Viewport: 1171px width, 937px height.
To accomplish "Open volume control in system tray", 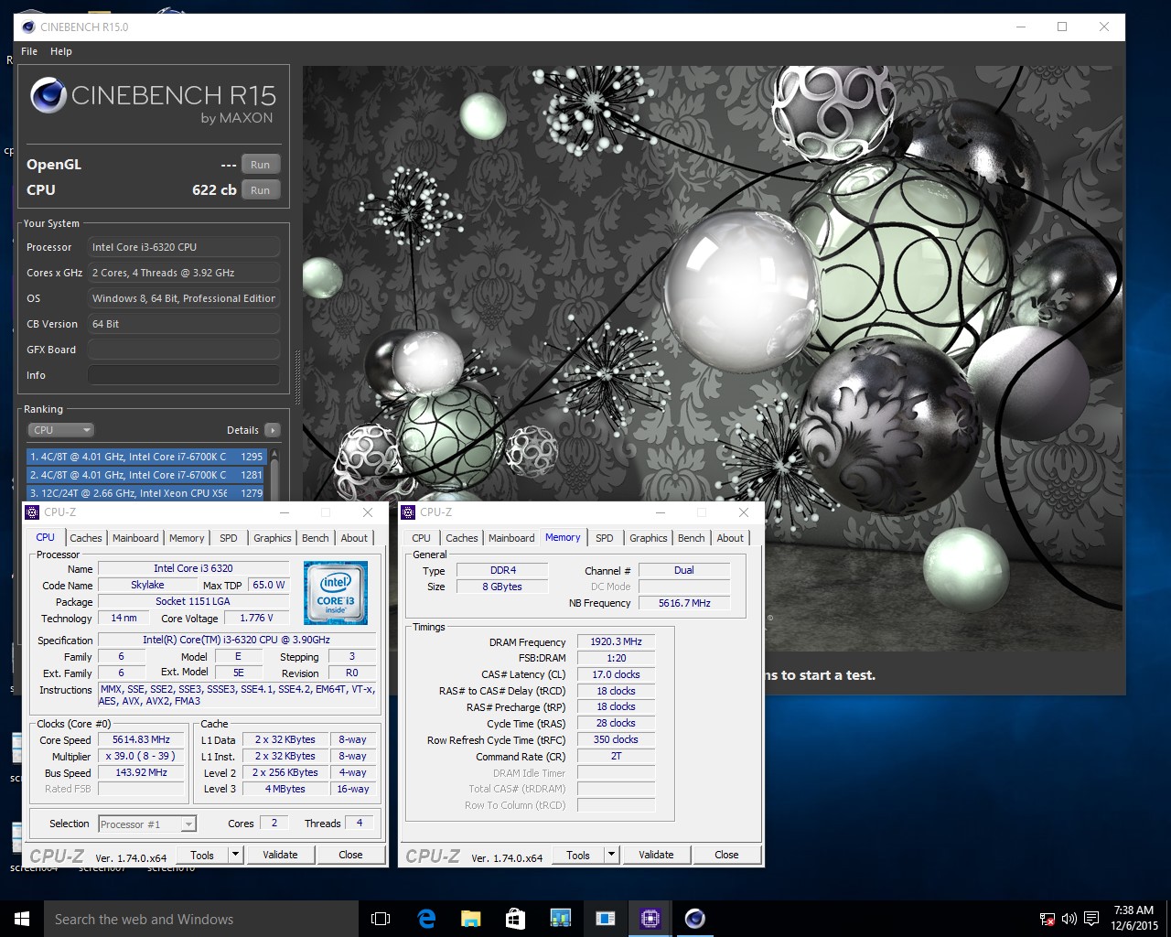I will tap(1069, 919).
